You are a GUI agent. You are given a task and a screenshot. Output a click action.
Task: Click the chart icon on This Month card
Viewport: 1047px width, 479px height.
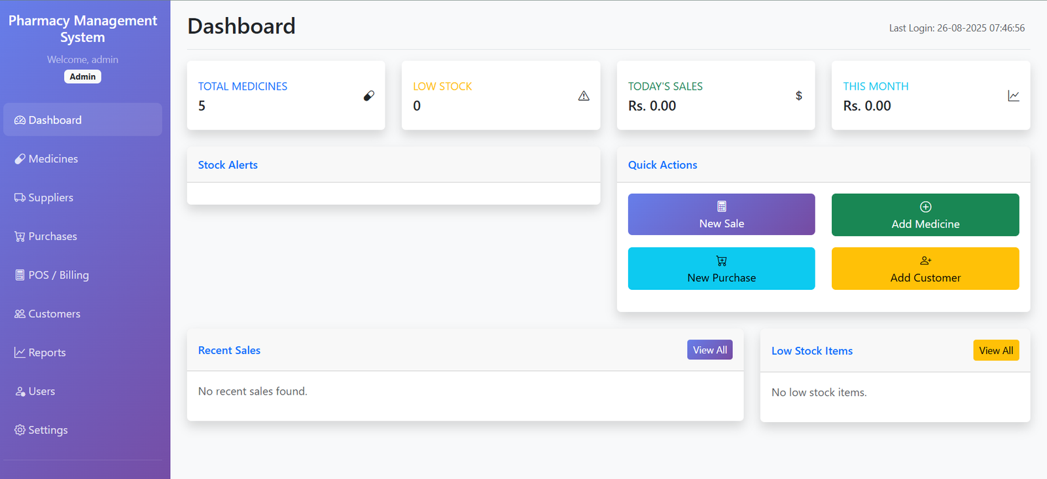coord(1014,96)
